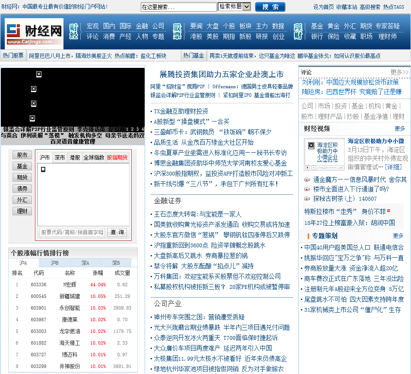This screenshot has width=411, height=374.
Task: Open 更多>> in 评论 panel
Action: [399, 72]
